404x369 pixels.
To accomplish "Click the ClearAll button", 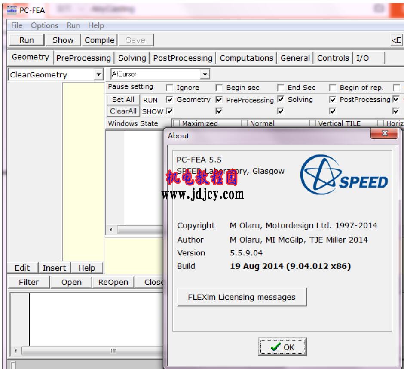I will [x=123, y=111].
